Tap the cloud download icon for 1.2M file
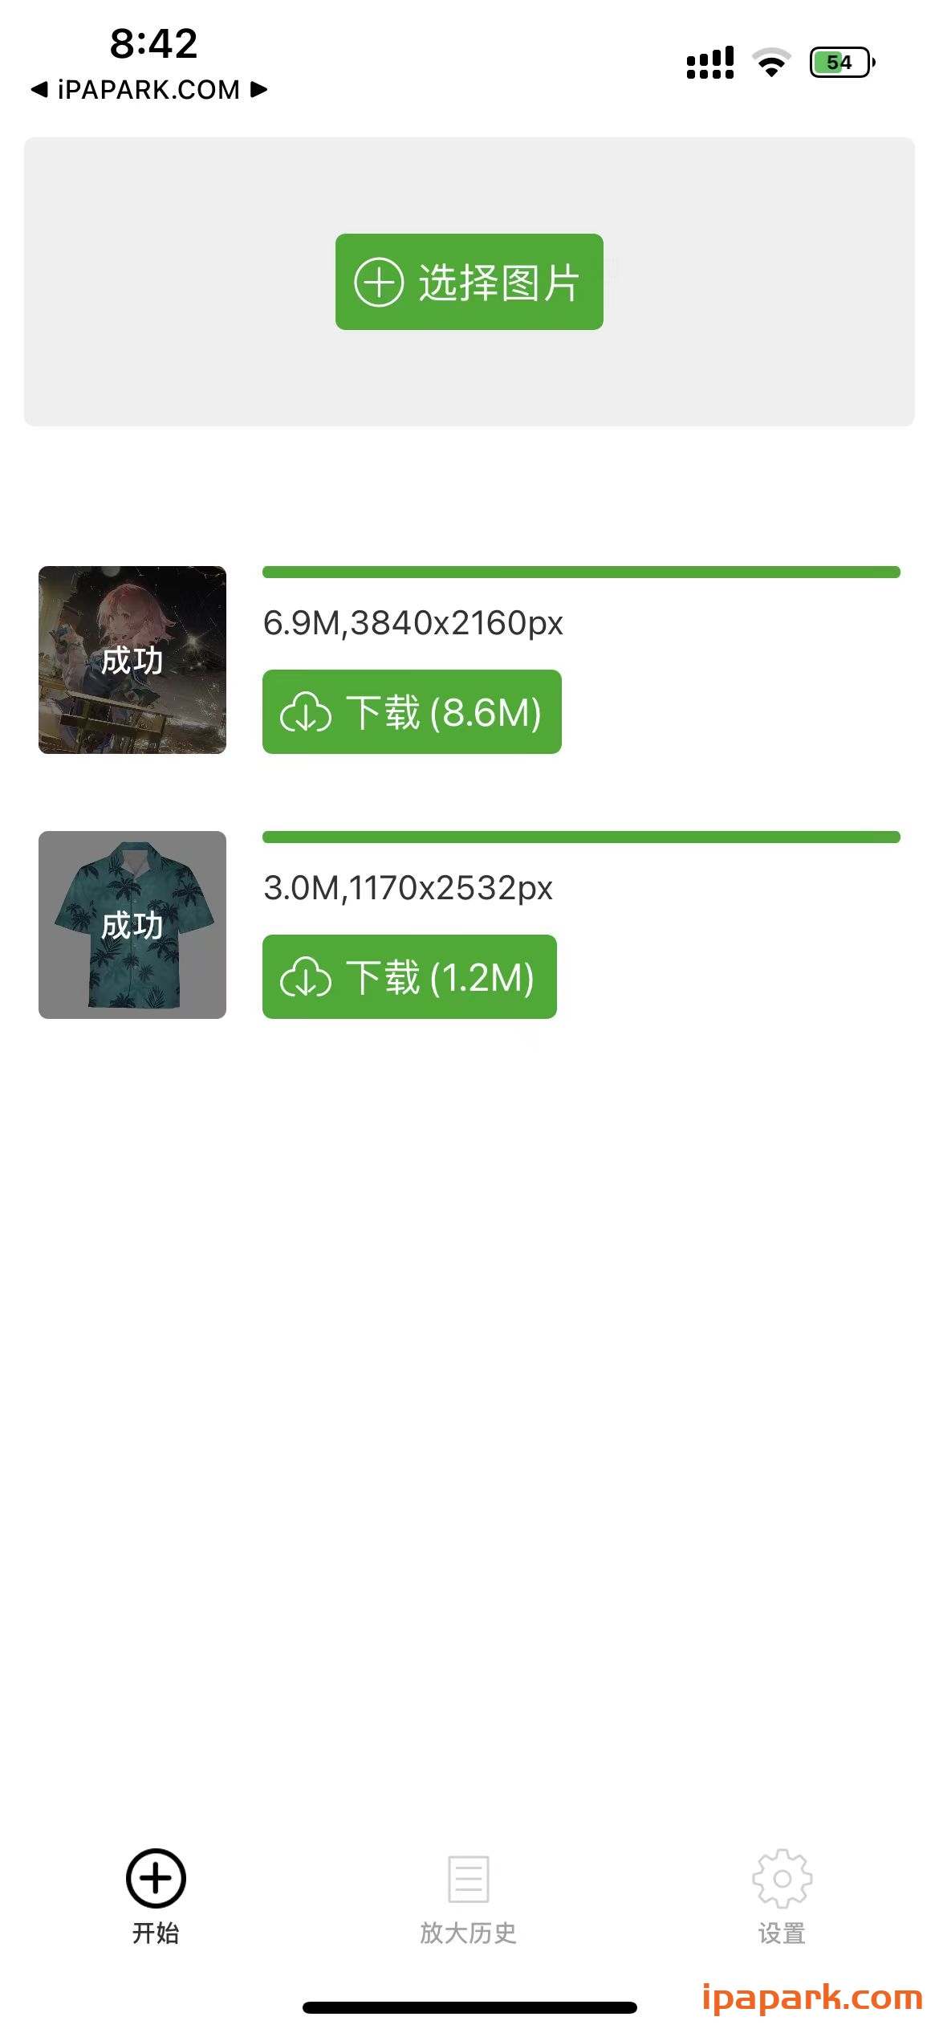939x2033 pixels. pos(305,978)
